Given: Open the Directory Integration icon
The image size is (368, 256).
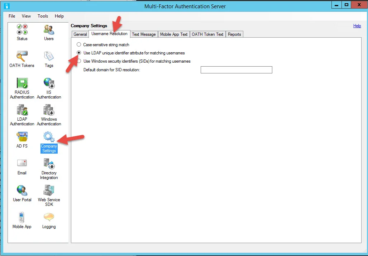Looking at the screenshot, I should [x=49, y=164].
